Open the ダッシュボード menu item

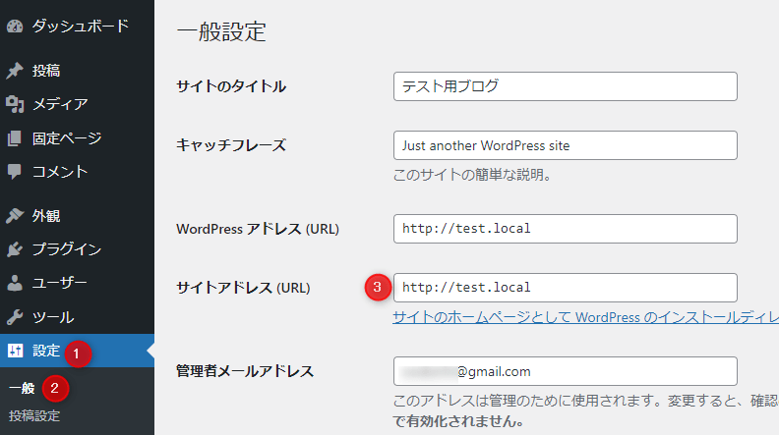pyautogui.click(x=81, y=27)
